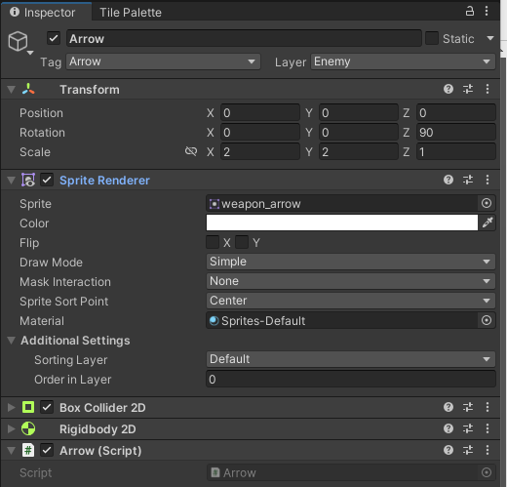Expand the Rigidbody 2D component
Screen dimensions: 507x487
[12, 428]
